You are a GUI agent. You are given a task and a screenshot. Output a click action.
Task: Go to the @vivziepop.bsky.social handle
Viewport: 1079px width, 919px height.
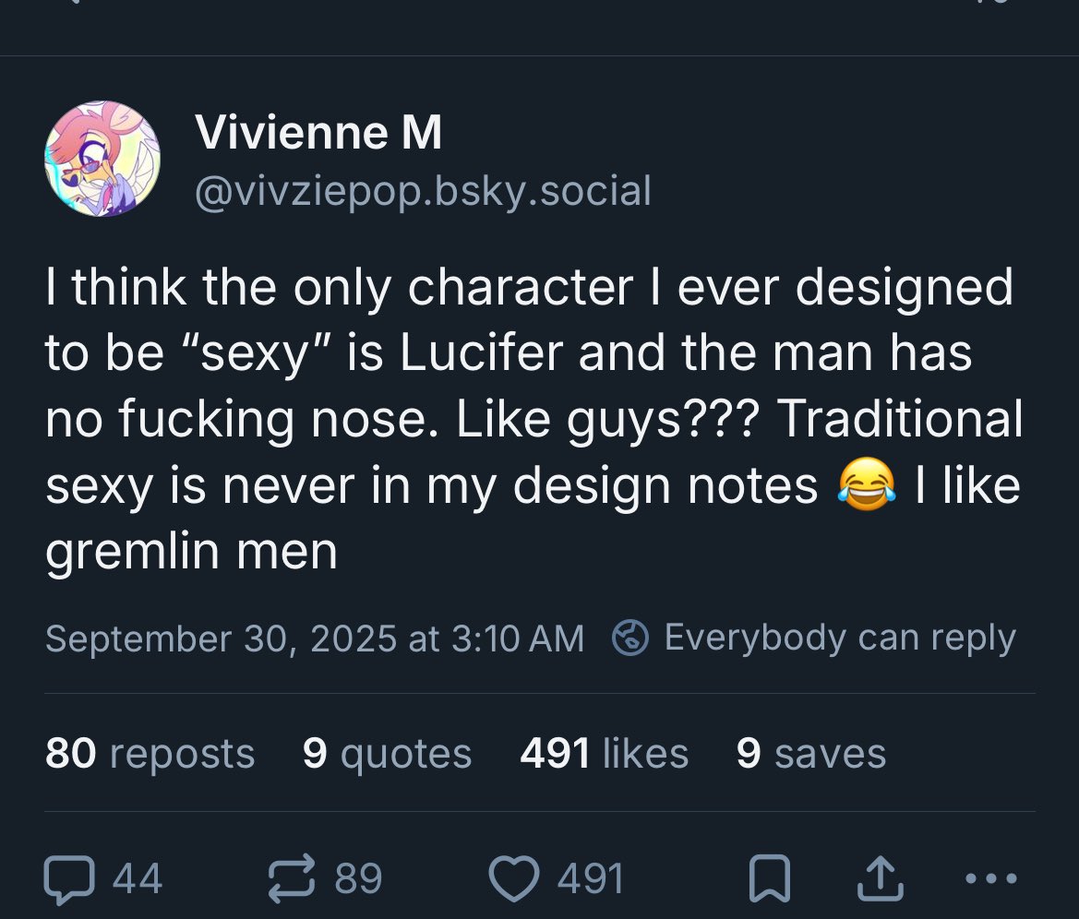coord(423,191)
